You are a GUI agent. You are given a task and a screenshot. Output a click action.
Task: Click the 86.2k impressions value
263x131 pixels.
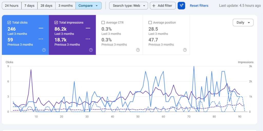[x=61, y=29]
